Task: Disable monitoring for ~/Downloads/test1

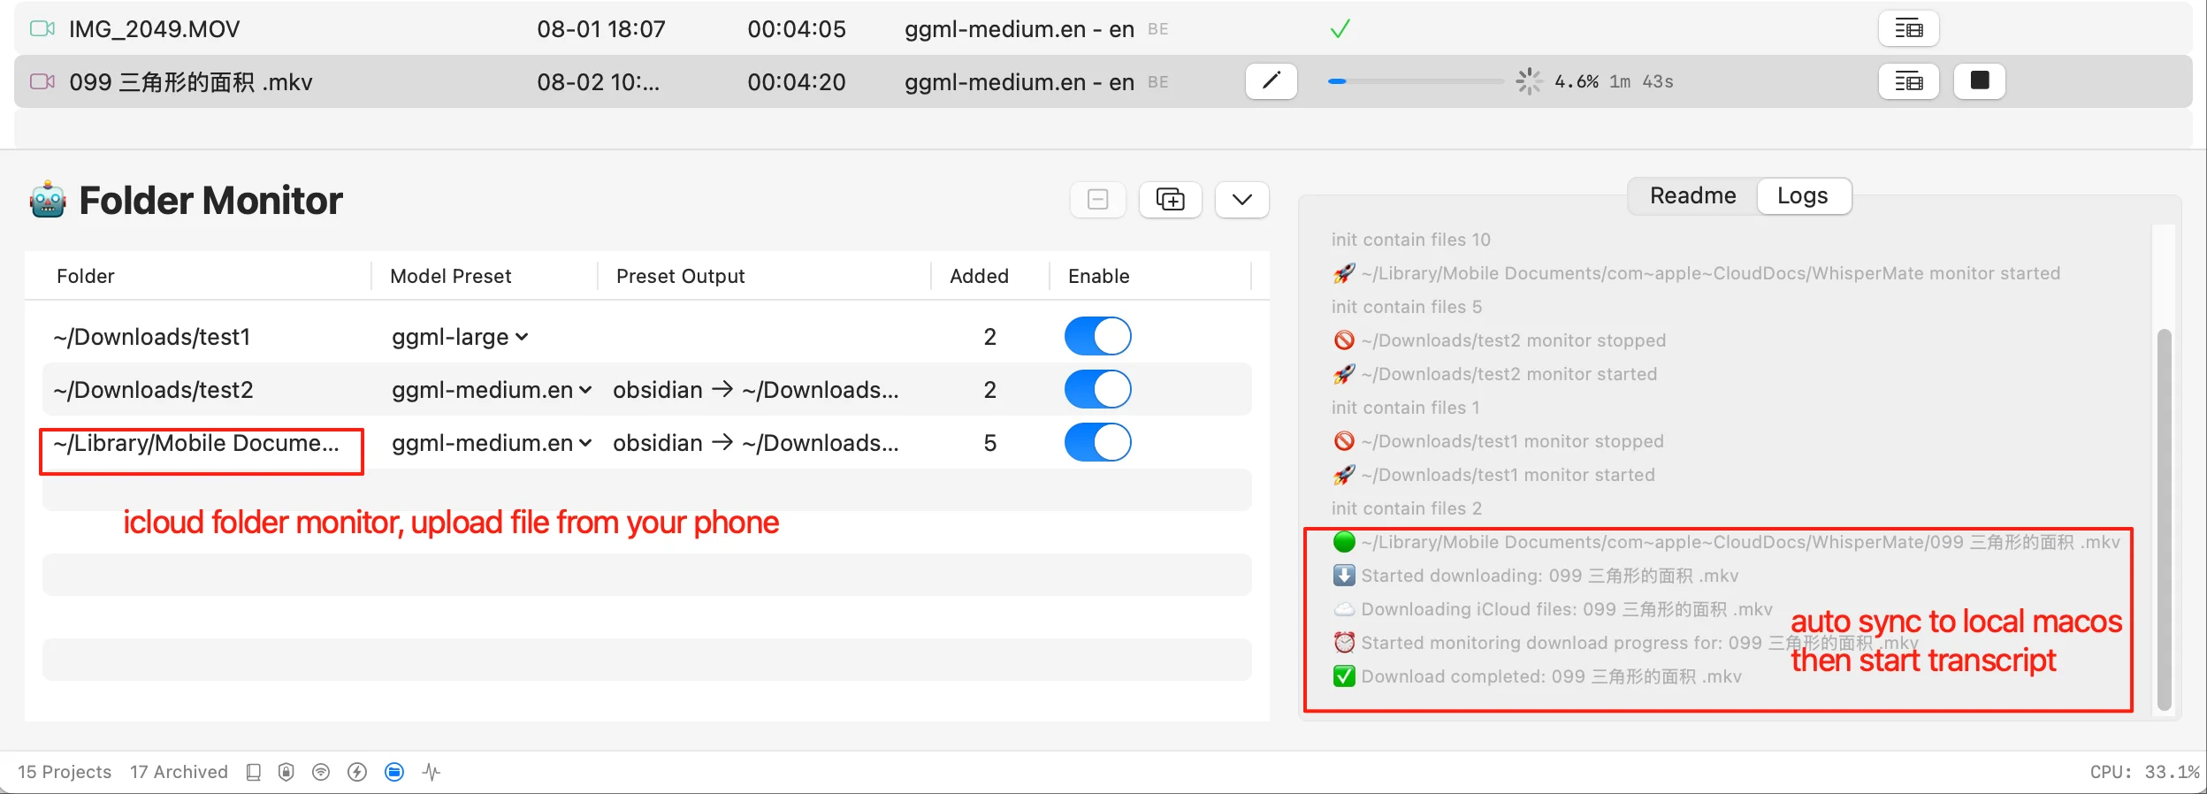Action: tap(1097, 337)
